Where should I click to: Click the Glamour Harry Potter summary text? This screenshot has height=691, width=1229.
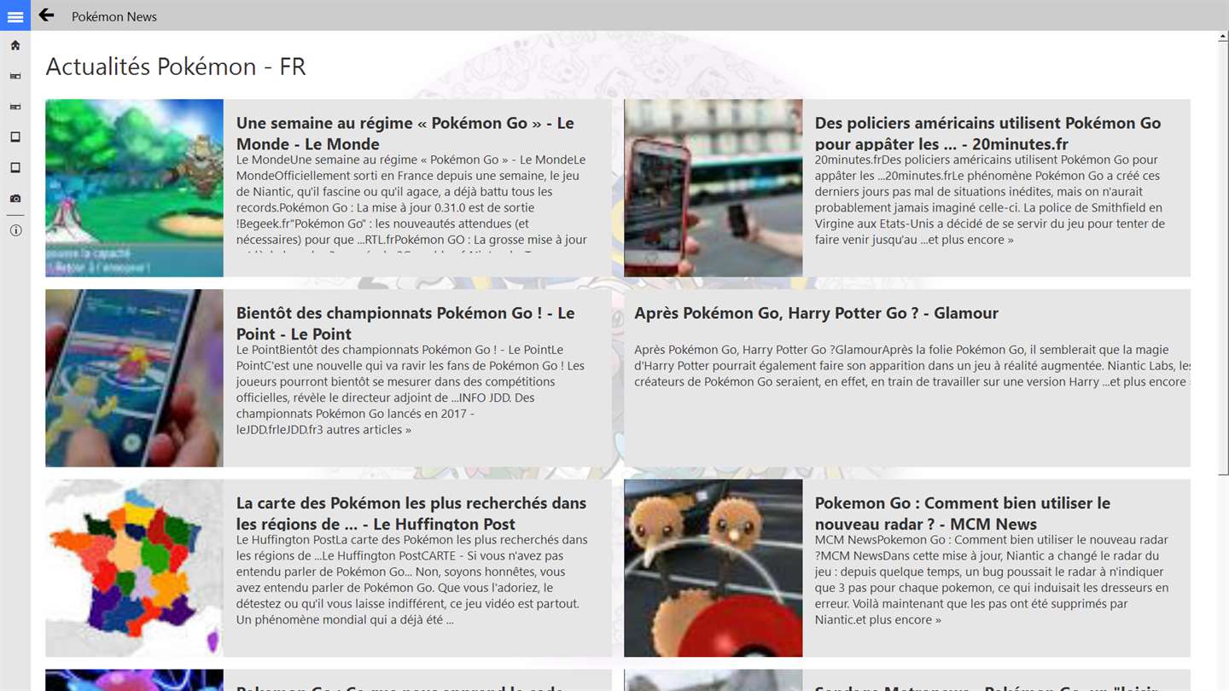coord(912,366)
